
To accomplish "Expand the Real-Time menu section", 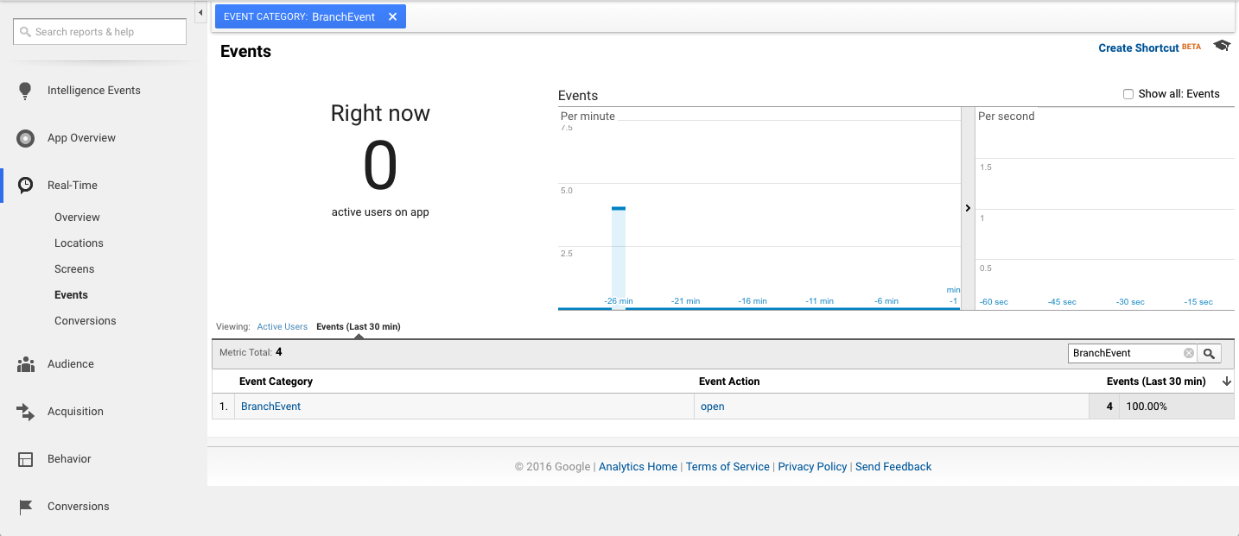I will coord(73,186).
